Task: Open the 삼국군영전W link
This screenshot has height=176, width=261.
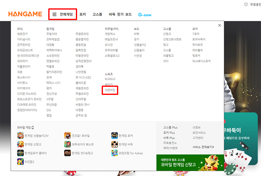Action: click(x=84, y=61)
